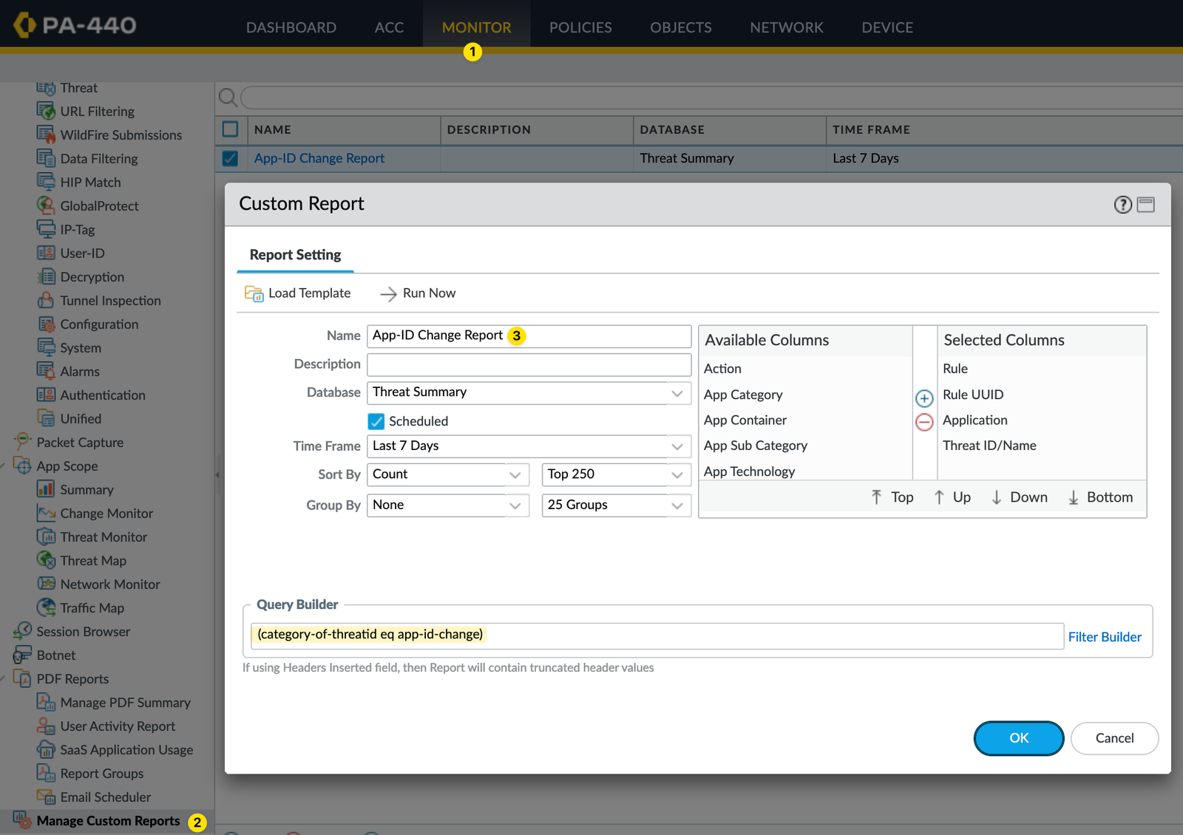This screenshot has width=1183, height=835.
Task: Expand the Time Frame dropdown
Action: tap(676, 446)
